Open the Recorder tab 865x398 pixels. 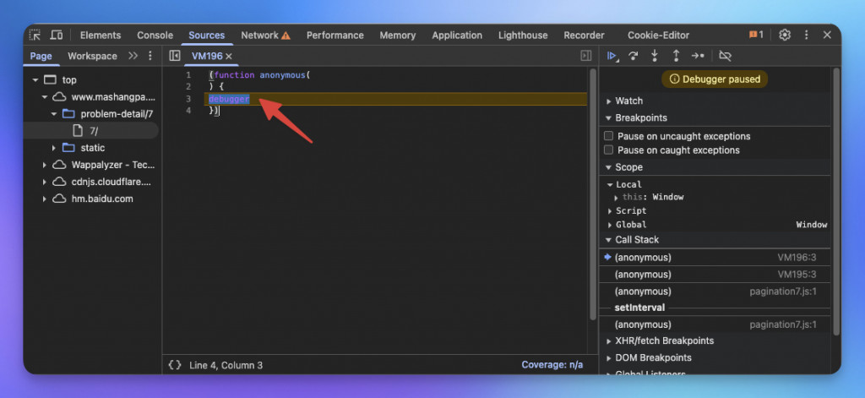point(585,35)
